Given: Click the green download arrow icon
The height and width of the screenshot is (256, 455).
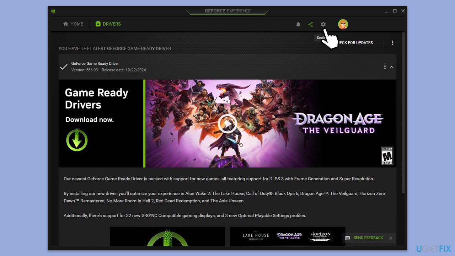Looking at the screenshot, I should point(77,140).
